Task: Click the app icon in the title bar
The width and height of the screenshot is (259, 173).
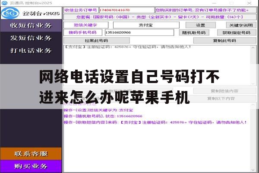Action: click(4, 3)
